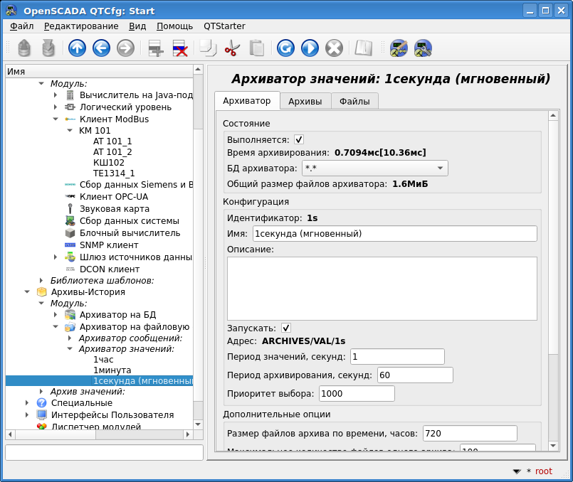
Task: Click the Logical level module icon
Action: pyautogui.click(x=70, y=107)
